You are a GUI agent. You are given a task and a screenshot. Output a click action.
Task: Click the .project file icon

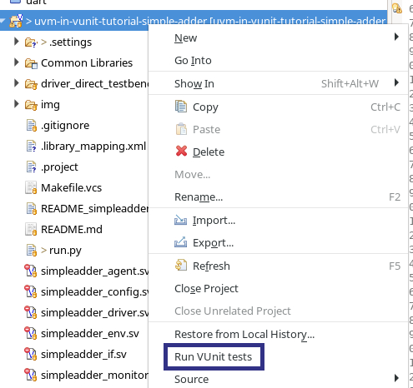(31, 167)
